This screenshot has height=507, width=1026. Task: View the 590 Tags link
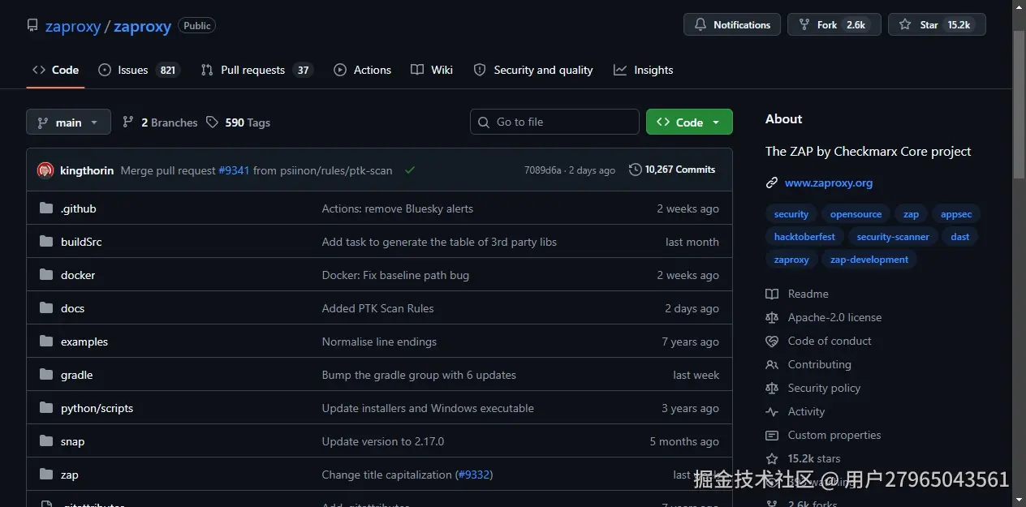[238, 122]
